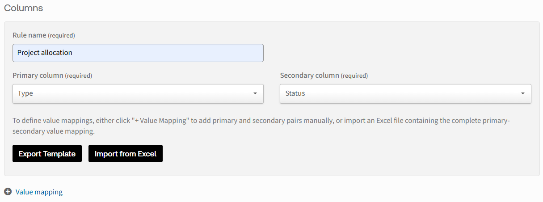Open the Value mapping link
543x202 pixels.
(39, 192)
